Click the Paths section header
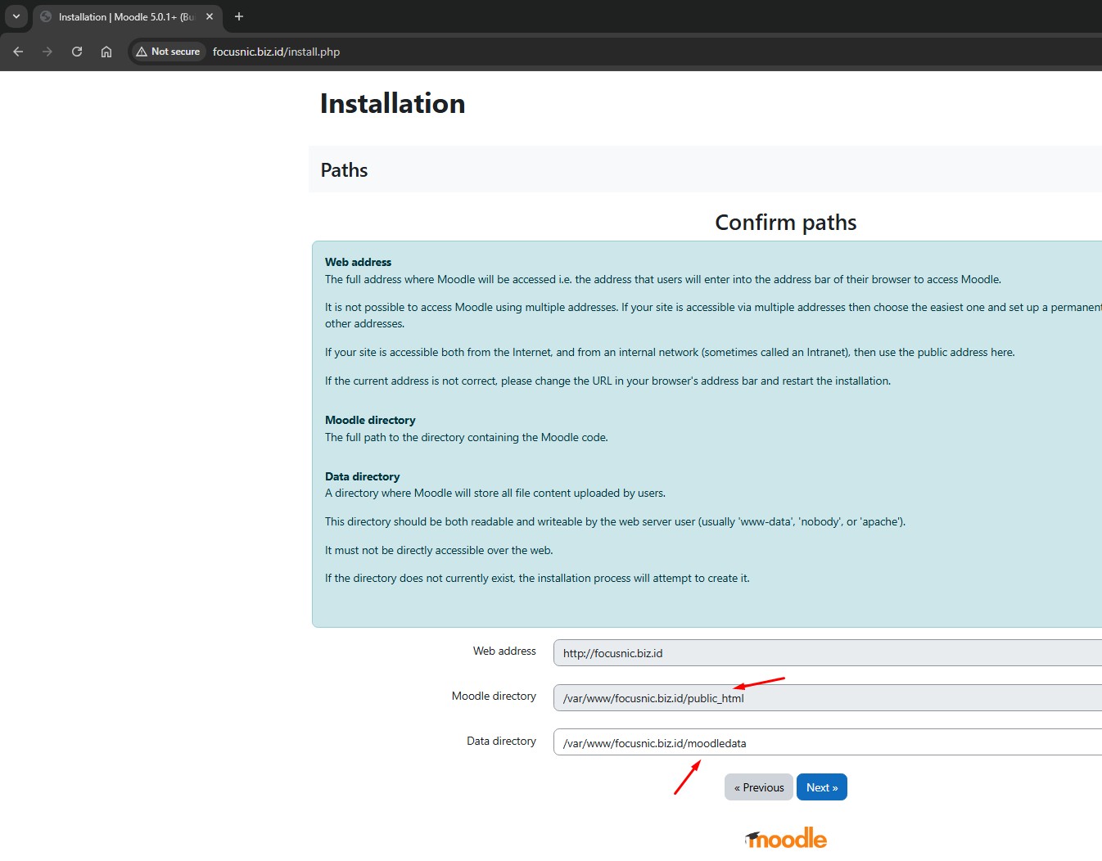The width and height of the screenshot is (1102, 861). [344, 170]
